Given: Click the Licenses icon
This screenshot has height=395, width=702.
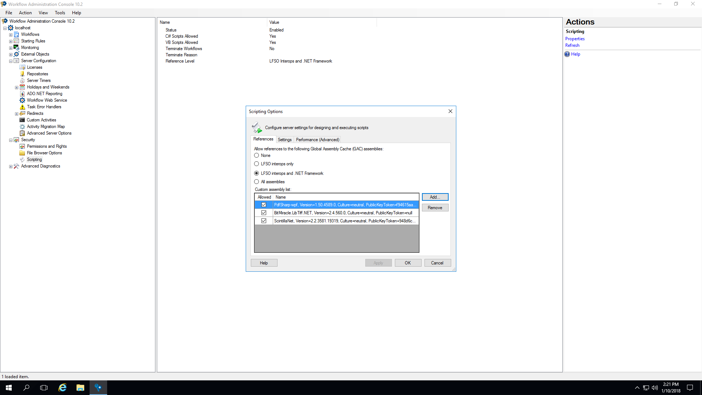Looking at the screenshot, I should pos(22,67).
